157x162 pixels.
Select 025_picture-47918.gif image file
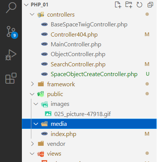coord(83,114)
